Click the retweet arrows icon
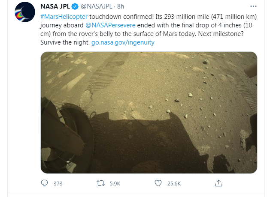273x197 pixels. (x=100, y=183)
